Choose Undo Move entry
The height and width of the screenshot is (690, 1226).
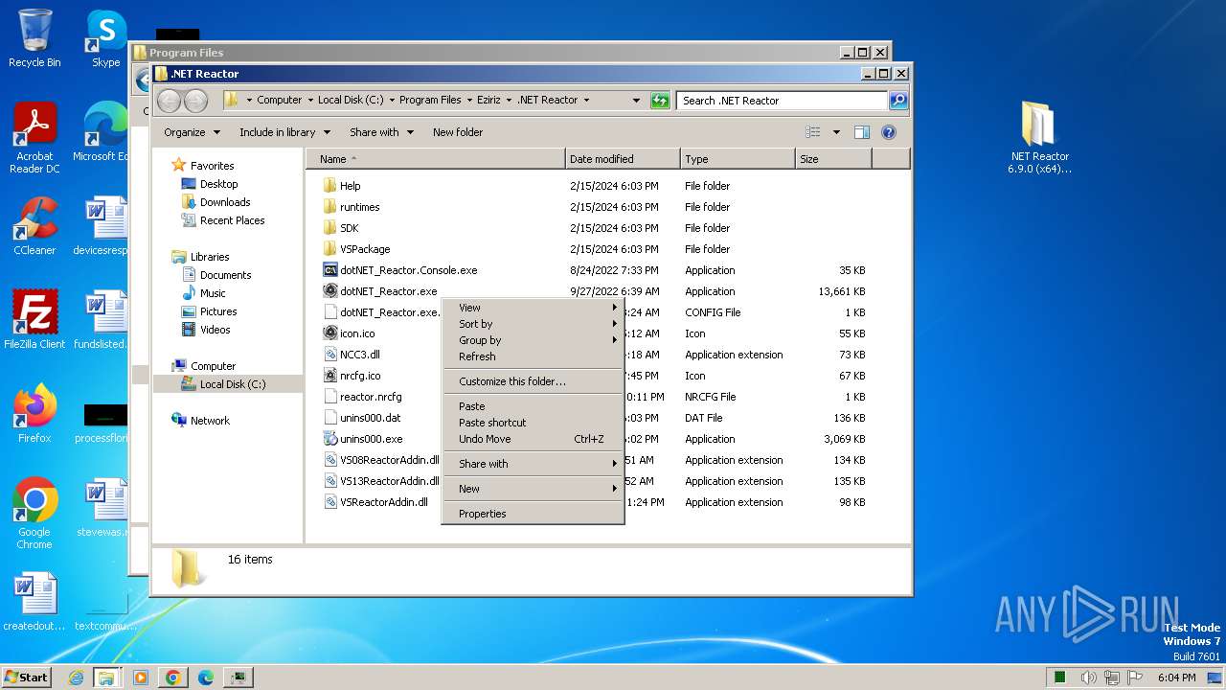coord(533,439)
